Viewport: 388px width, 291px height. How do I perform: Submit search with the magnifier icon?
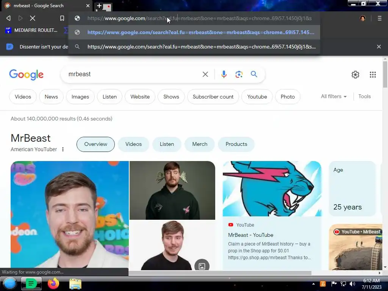254,74
